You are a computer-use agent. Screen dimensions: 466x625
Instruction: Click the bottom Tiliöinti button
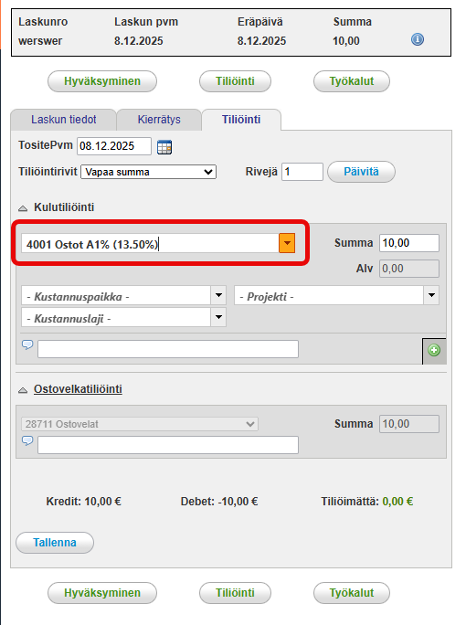(x=235, y=593)
